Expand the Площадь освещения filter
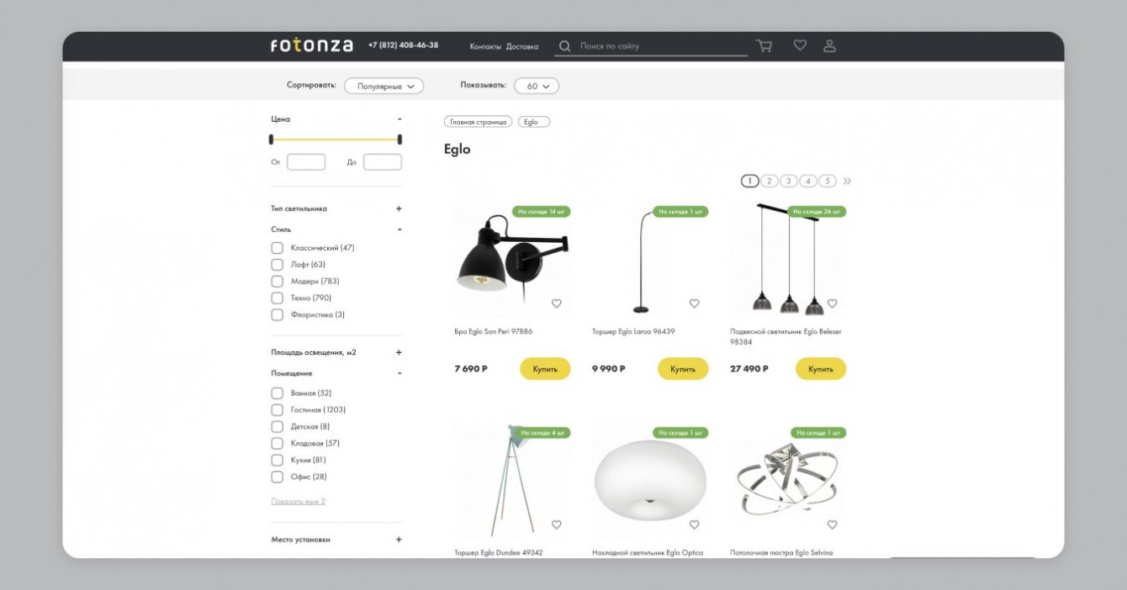 pyautogui.click(x=399, y=352)
